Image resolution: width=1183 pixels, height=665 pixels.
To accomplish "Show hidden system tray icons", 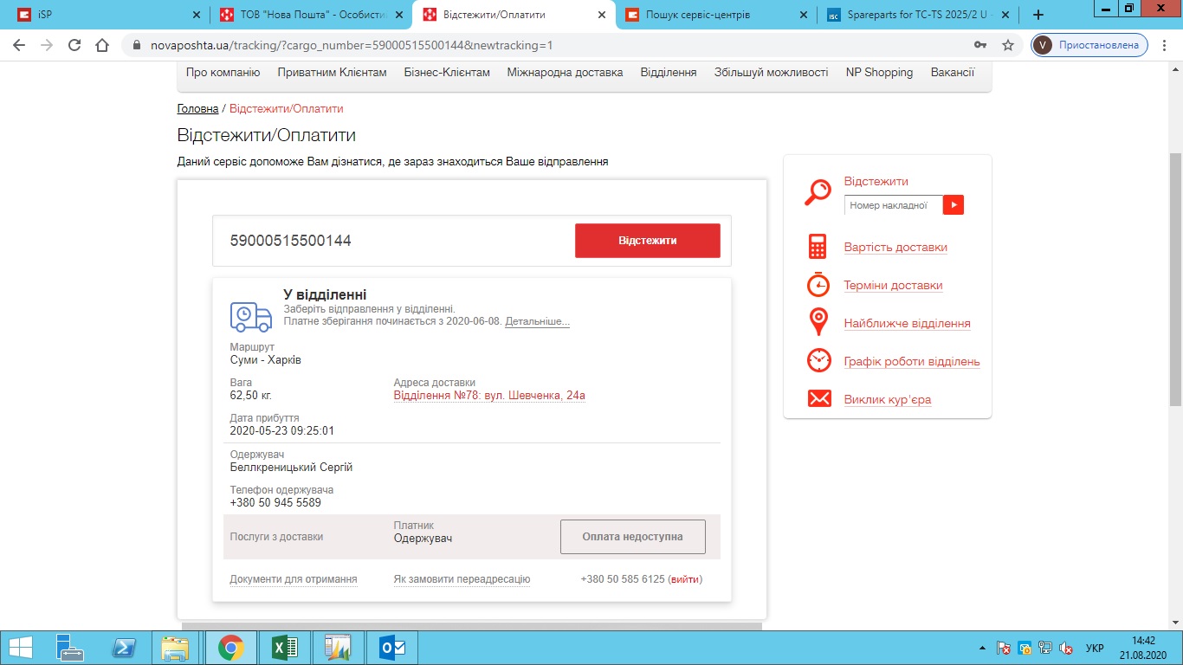I will point(981,648).
